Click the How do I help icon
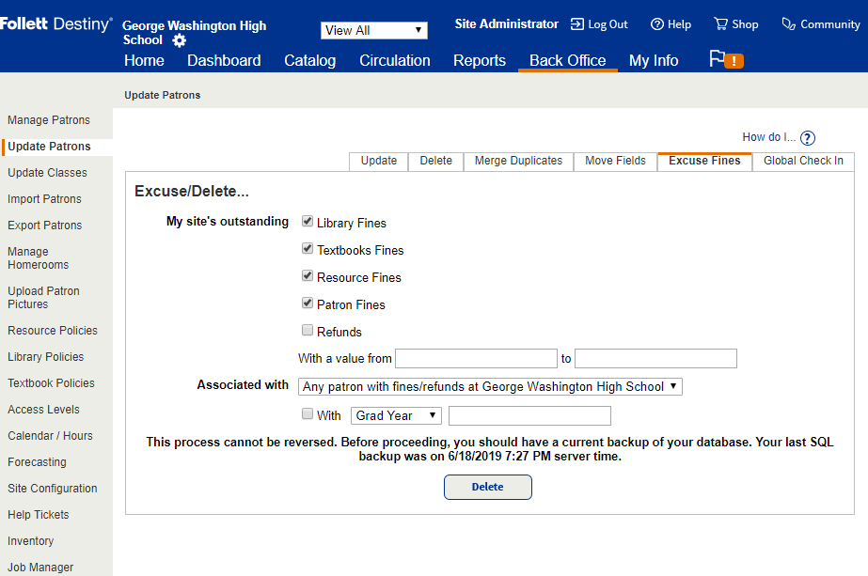 coord(807,138)
